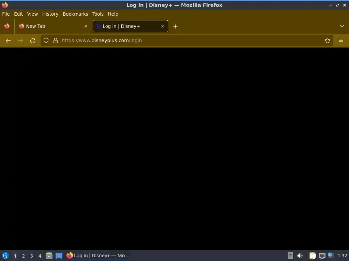This screenshot has width=349, height=261.
Task: Maximize the Firefox window
Action: [337, 5]
